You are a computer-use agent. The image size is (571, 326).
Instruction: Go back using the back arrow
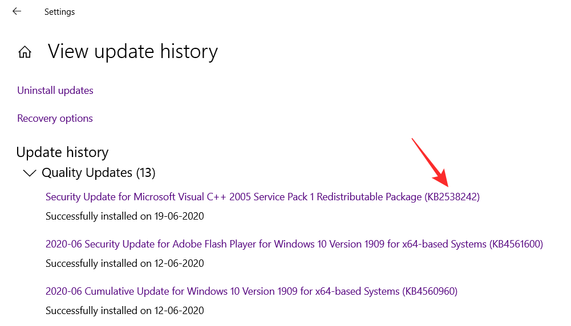pos(17,11)
